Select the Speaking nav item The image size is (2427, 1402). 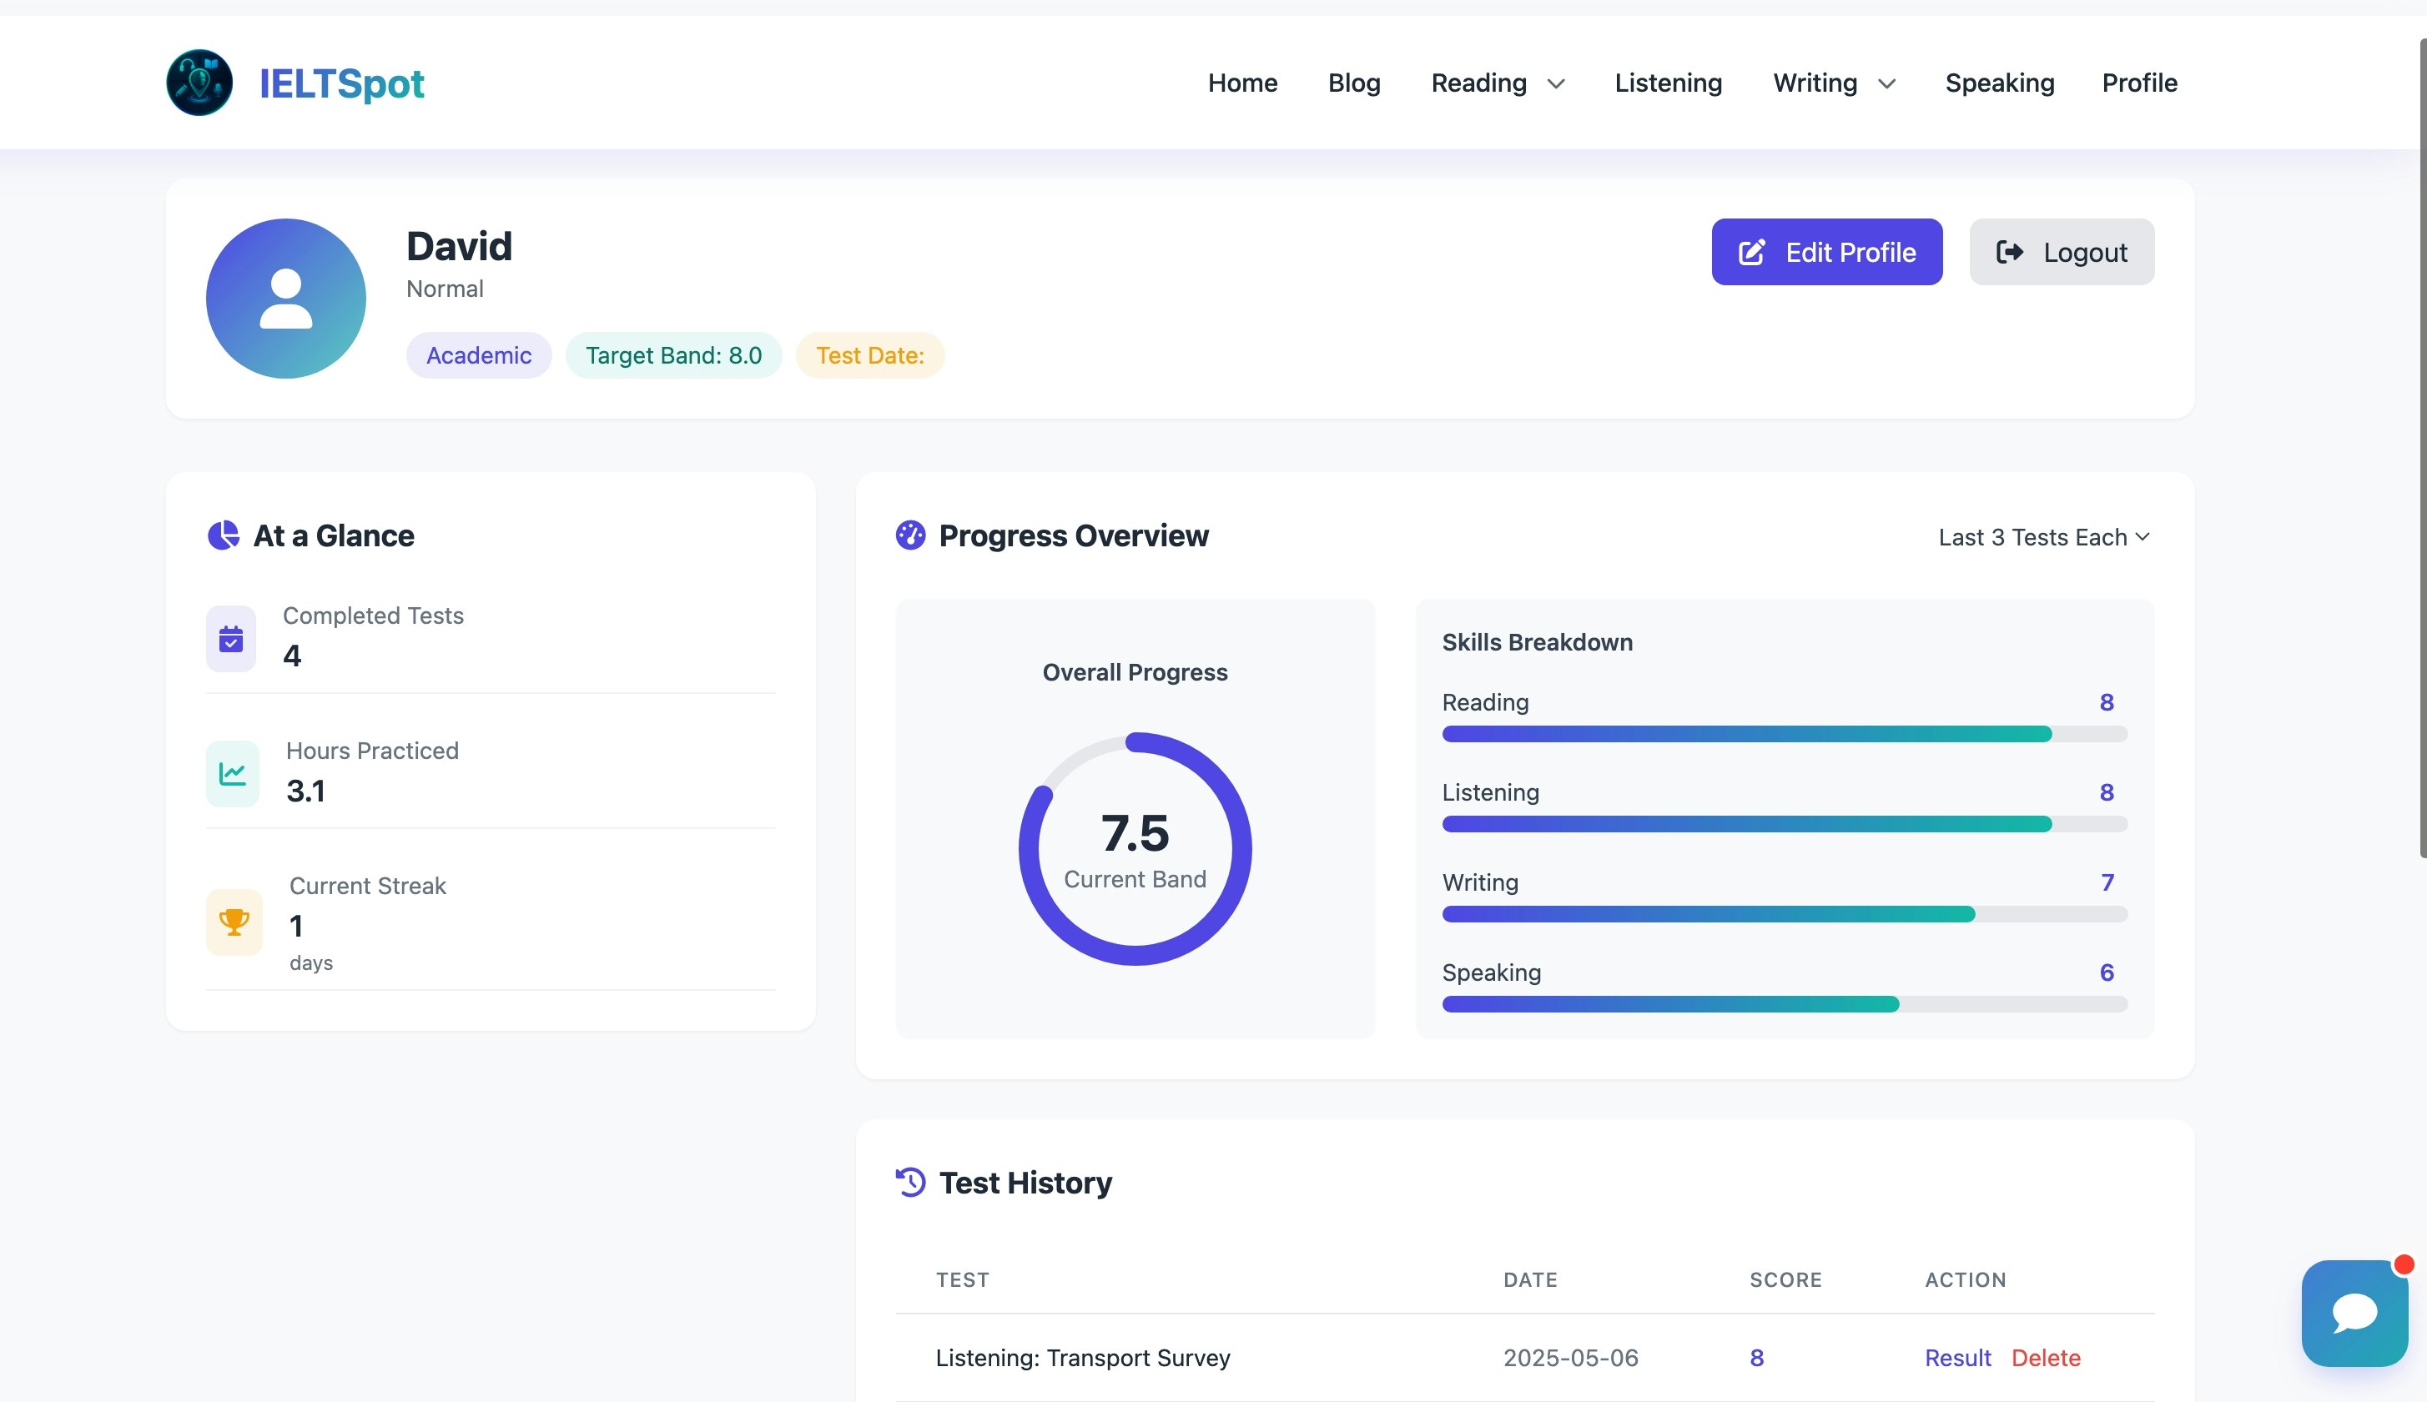pos(1999,83)
